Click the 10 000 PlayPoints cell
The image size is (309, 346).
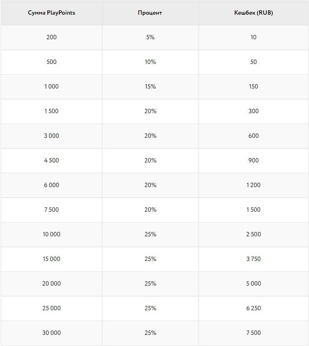tap(52, 234)
